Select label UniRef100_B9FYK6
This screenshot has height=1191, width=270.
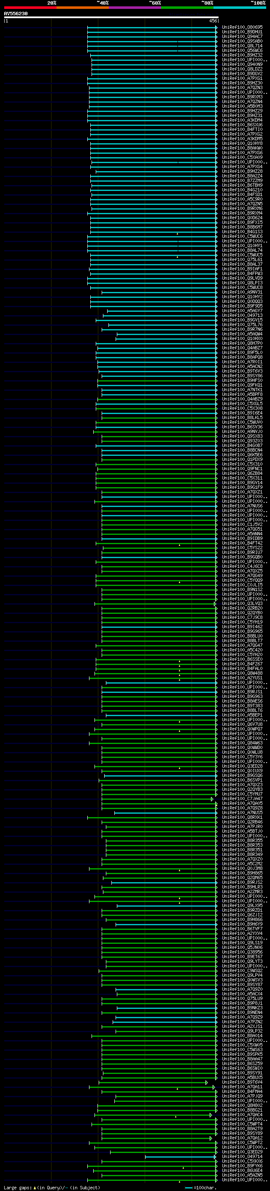pyautogui.click(x=242, y=1166)
